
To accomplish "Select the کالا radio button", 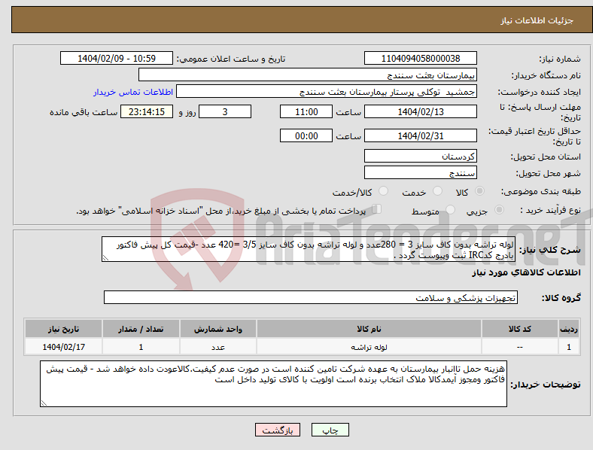I will coord(479,191).
